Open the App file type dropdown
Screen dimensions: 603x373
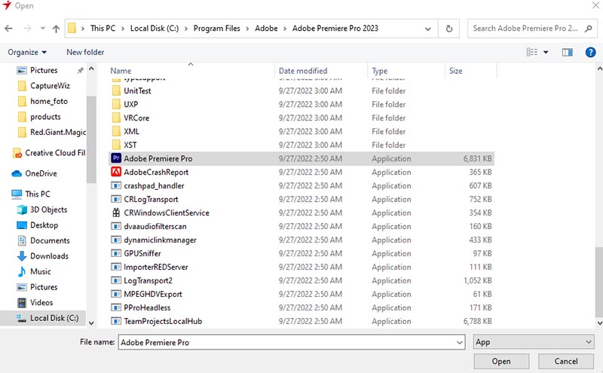point(534,342)
